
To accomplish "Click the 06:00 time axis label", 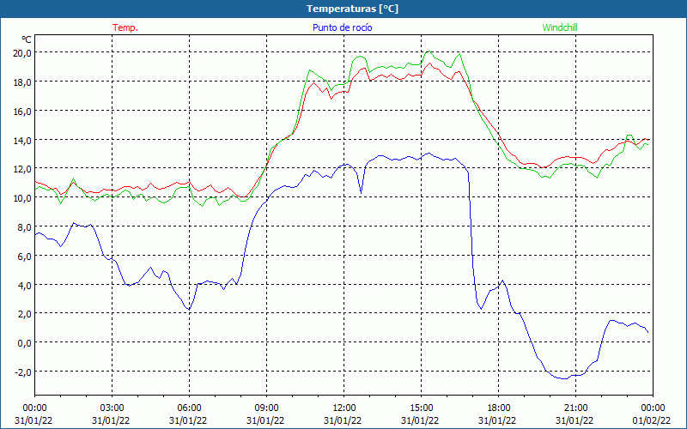I will 189,408.
